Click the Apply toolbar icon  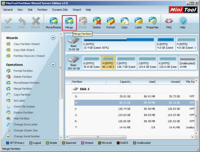(8, 23)
